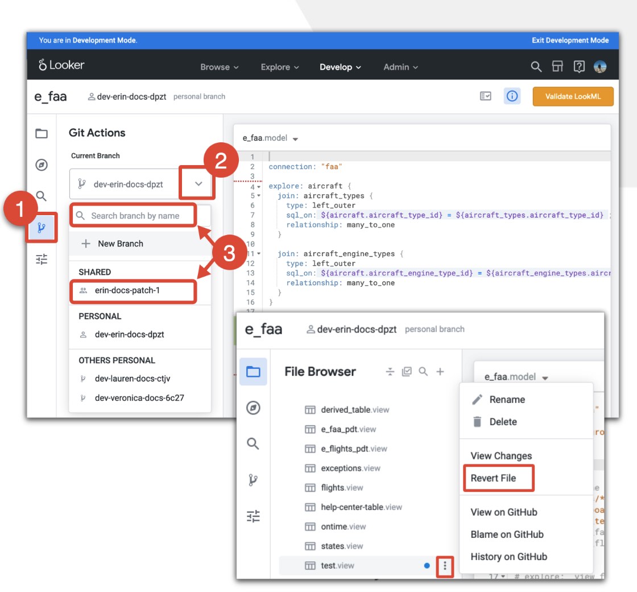Collapse the aircraft_engine_types join fold arrow on line 11
Screen dimensions: 637x592
point(258,254)
